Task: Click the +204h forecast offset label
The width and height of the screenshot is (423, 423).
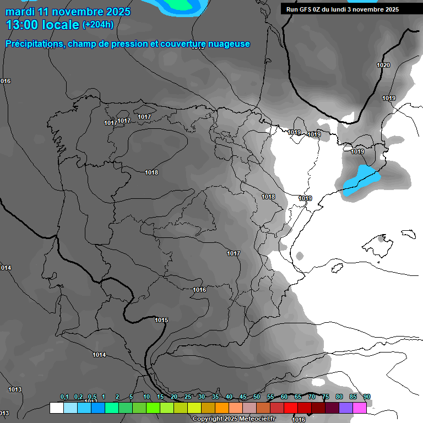Action: [x=97, y=25]
